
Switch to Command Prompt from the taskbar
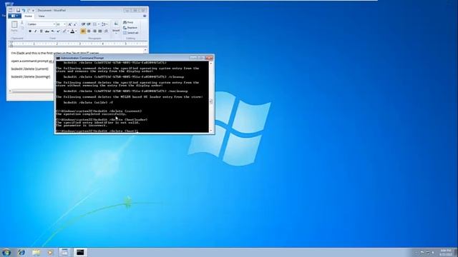tap(80, 252)
